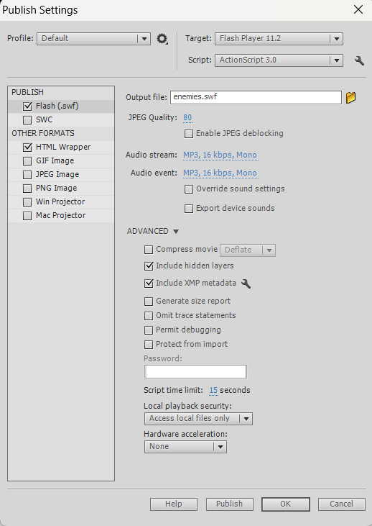Enable SWC publish checkbox
The width and height of the screenshot is (372, 526).
point(27,119)
